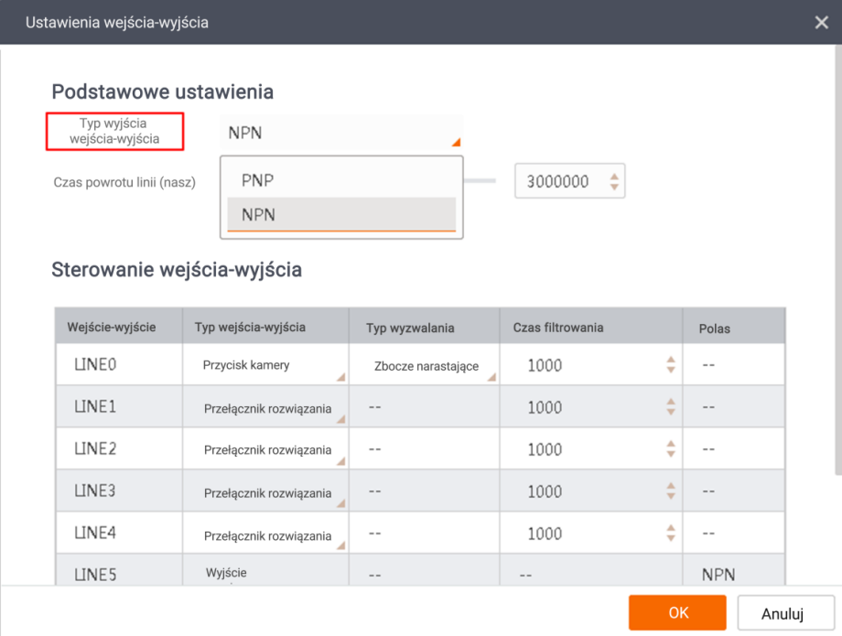Click LINE1 filter time value 1000
The image size is (842, 636).
click(545, 407)
